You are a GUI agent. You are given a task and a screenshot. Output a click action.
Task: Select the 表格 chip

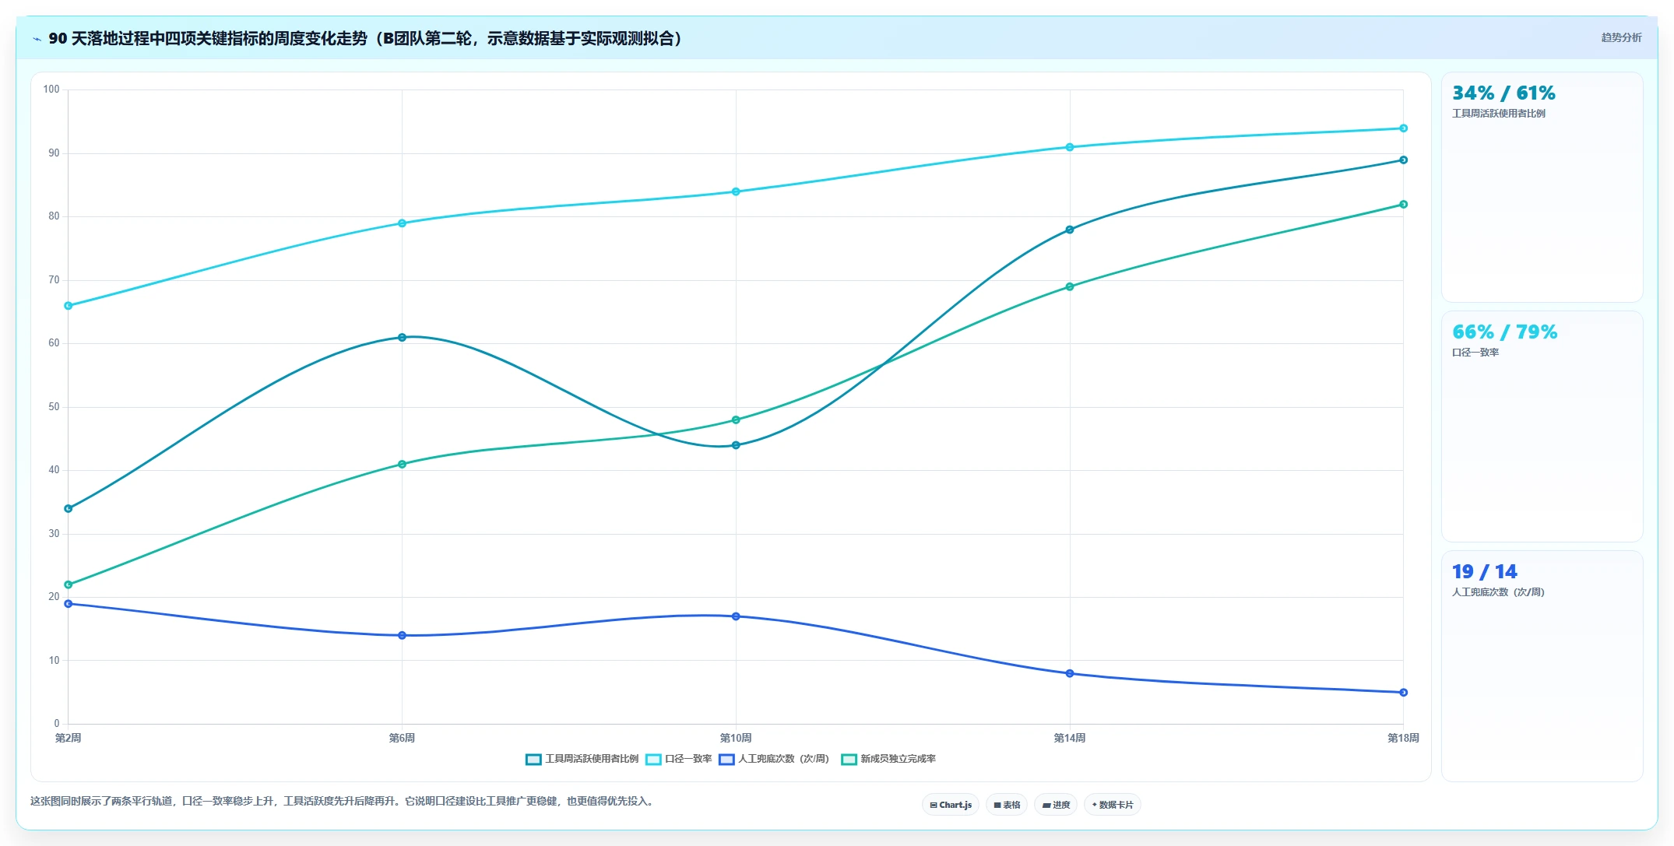tap(1007, 805)
